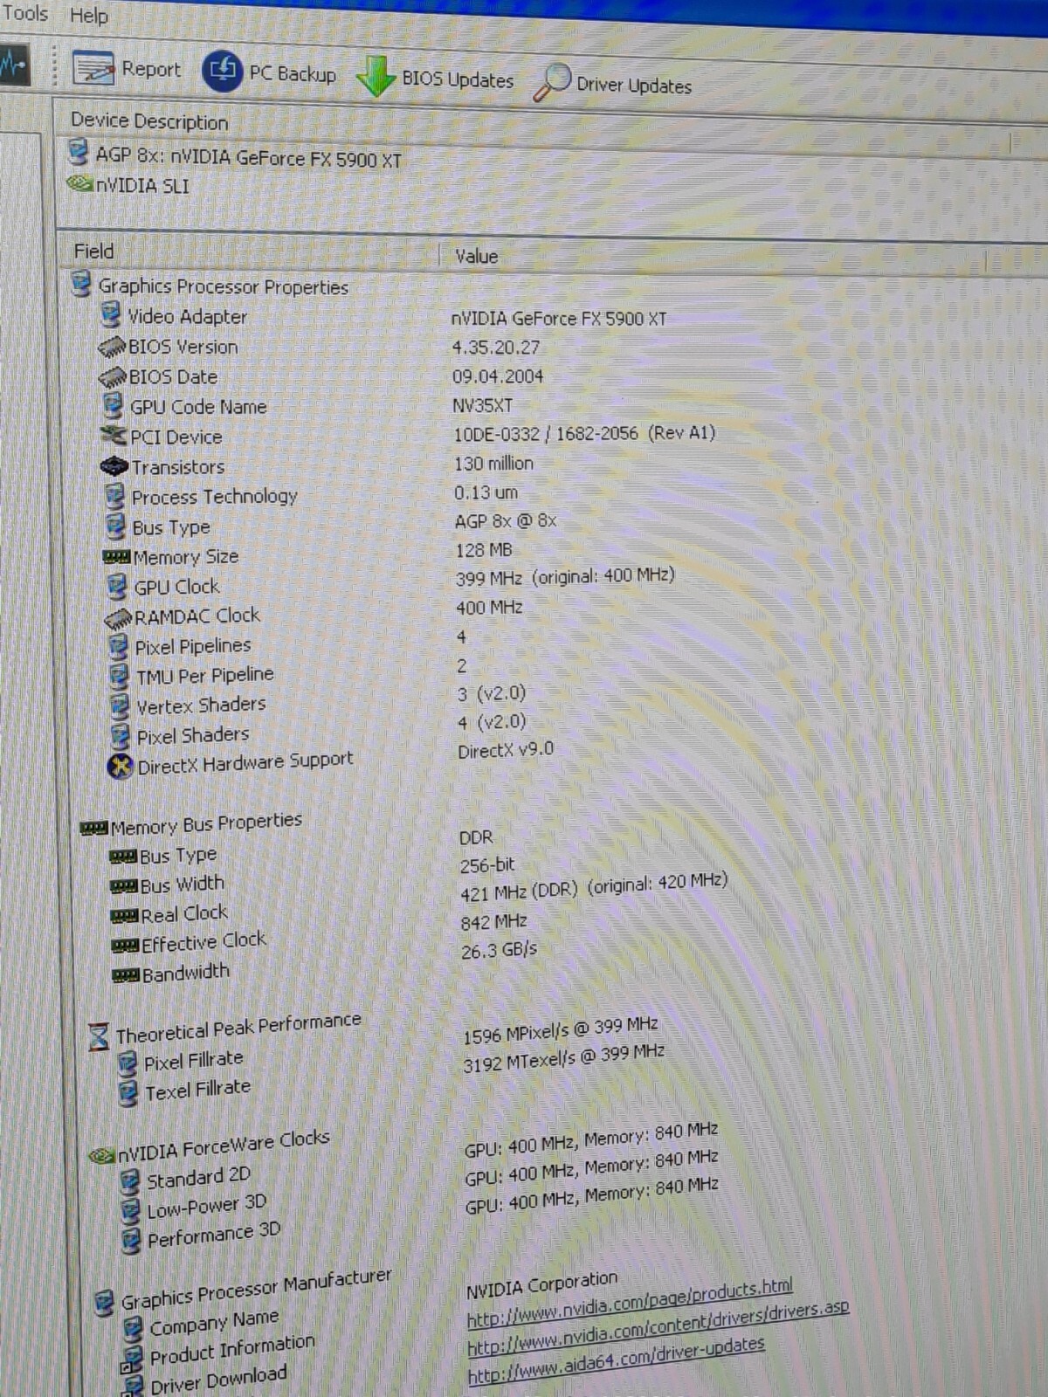This screenshot has width=1048, height=1397.
Task: Click the DirectX Hardware Support icon
Action: [120, 767]
